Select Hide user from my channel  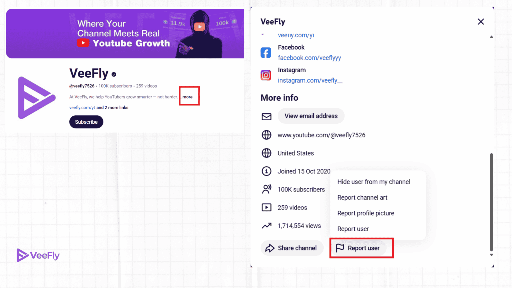(x=374, y=182)
